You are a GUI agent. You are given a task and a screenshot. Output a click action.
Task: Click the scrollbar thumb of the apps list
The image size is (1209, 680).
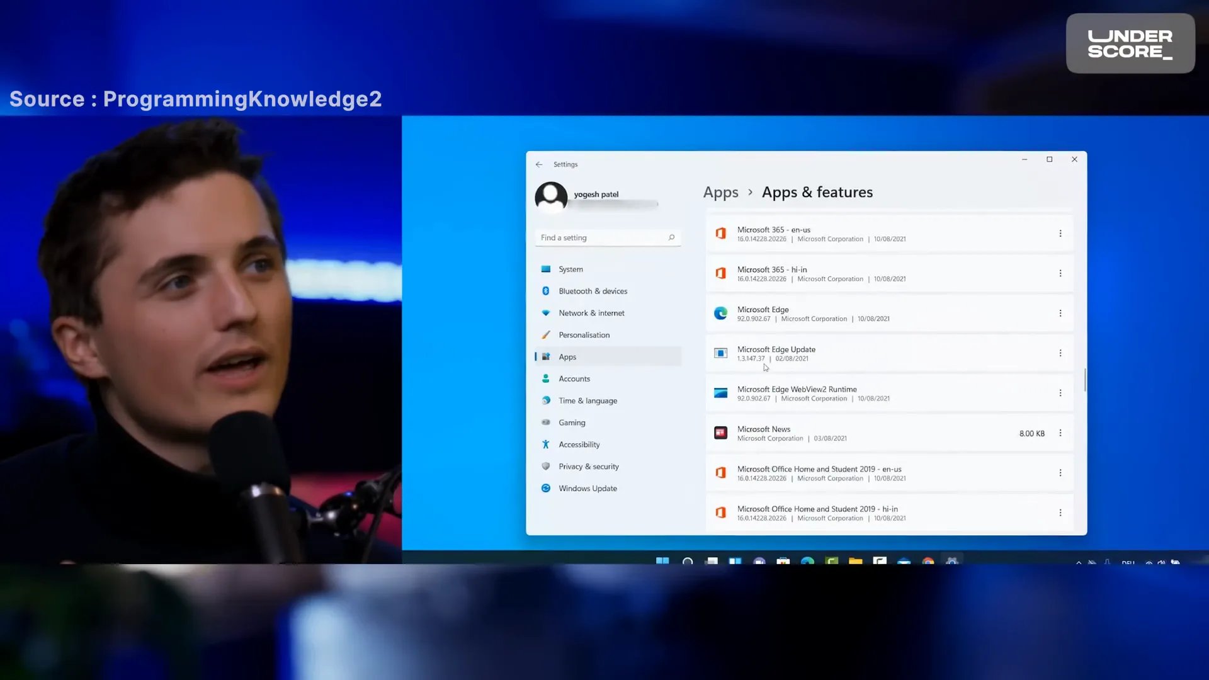click(1085, 380)
